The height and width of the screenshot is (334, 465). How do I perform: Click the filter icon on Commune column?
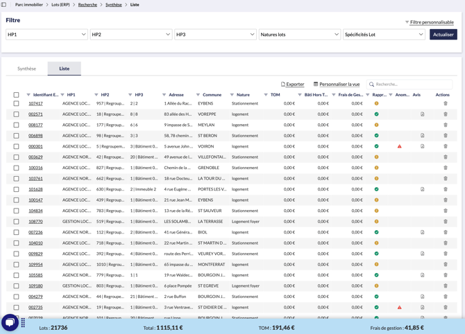(198, 95)
